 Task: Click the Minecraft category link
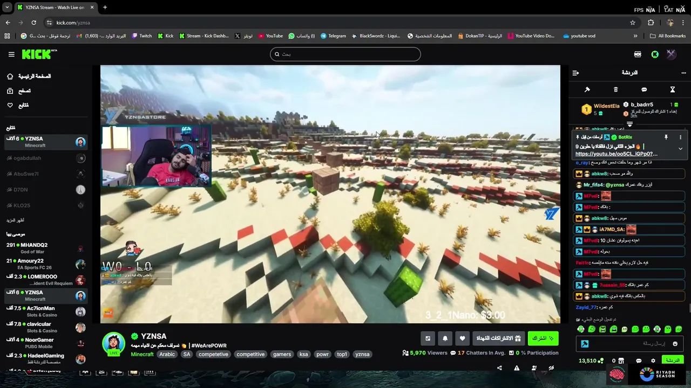tap(142, 355)
